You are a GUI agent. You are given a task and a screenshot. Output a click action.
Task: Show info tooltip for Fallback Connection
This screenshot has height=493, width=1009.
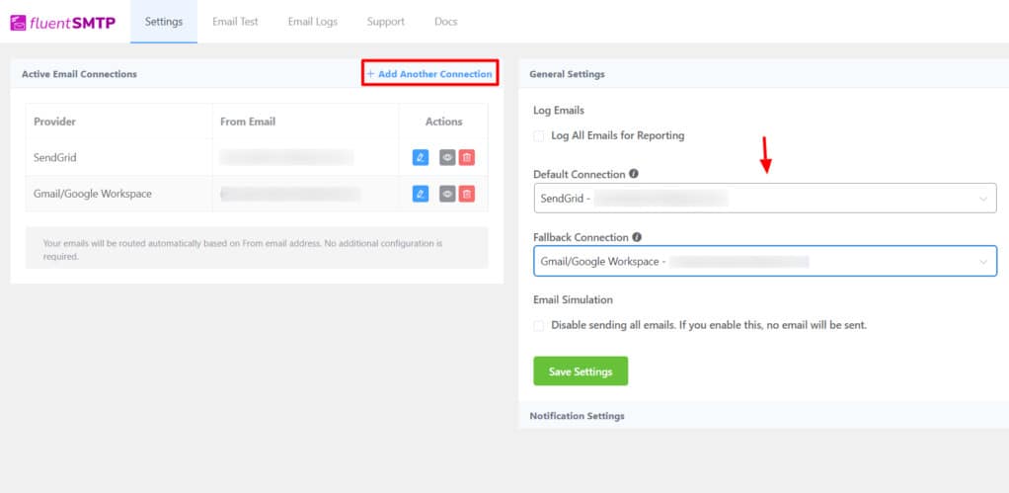(637, 237)
